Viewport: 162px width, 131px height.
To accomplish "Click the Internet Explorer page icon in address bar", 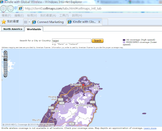I will tap(21, 8).
